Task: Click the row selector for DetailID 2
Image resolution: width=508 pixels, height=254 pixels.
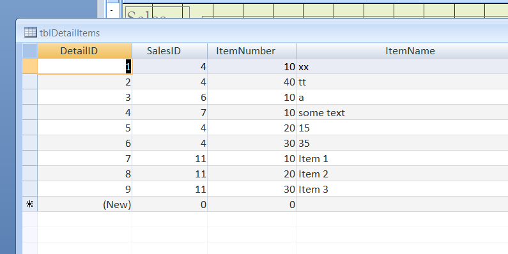Action: pos(30,82)
